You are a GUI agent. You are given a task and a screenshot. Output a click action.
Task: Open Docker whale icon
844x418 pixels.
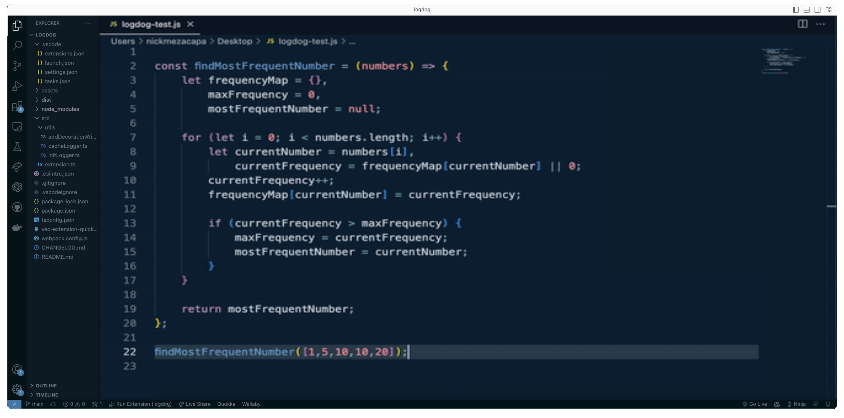click(17, 227)
